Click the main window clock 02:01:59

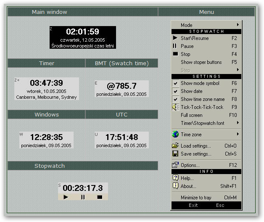pos(82,32)
